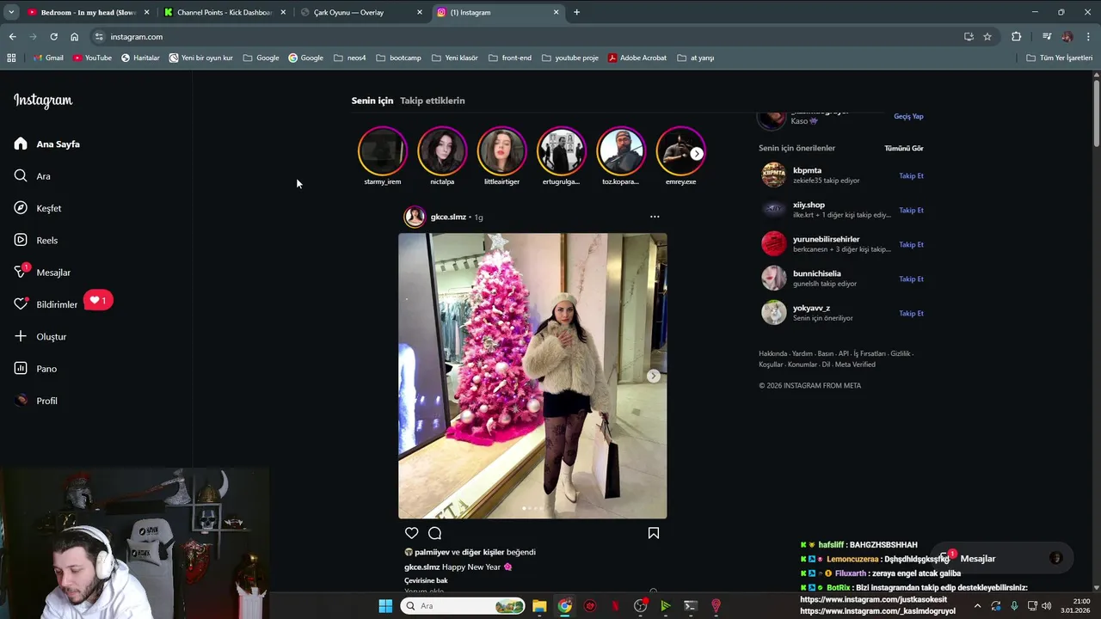
Task: Open comments with the speech bubble icon
Action: [435, 533]
